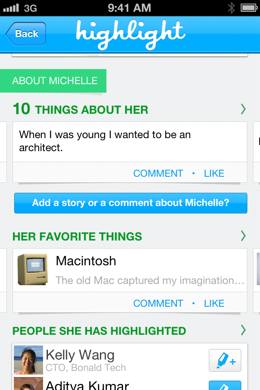Screen dimensions: 260x390
Task: Open the Macintosh computer thumbnail
Action: (x=32, y=269)
